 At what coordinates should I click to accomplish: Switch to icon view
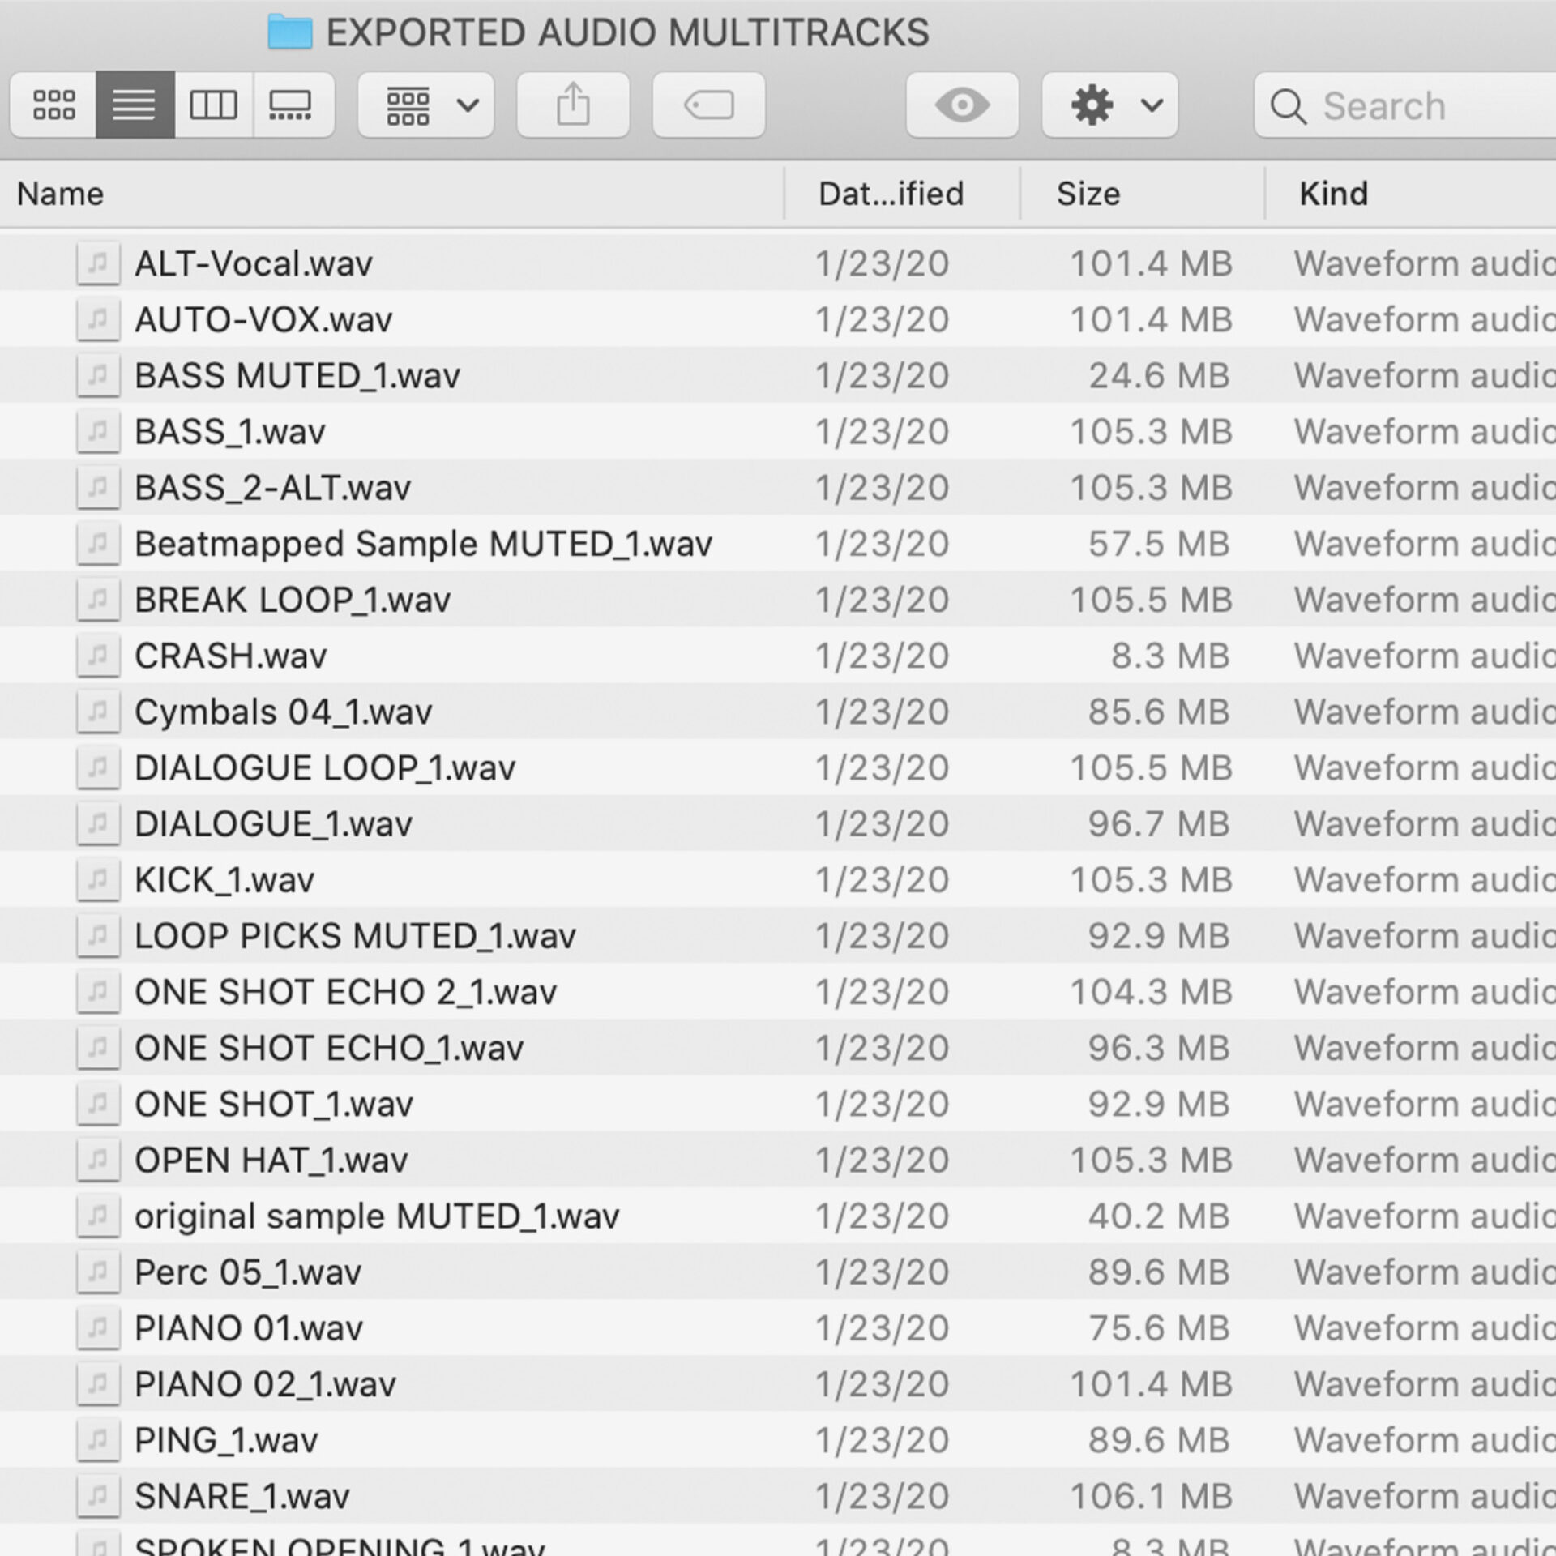tap(52, 105)
